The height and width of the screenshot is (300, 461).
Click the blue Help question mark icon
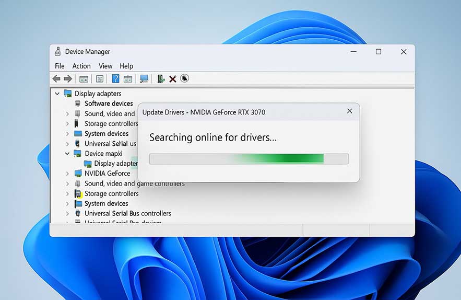pos(115,78)
